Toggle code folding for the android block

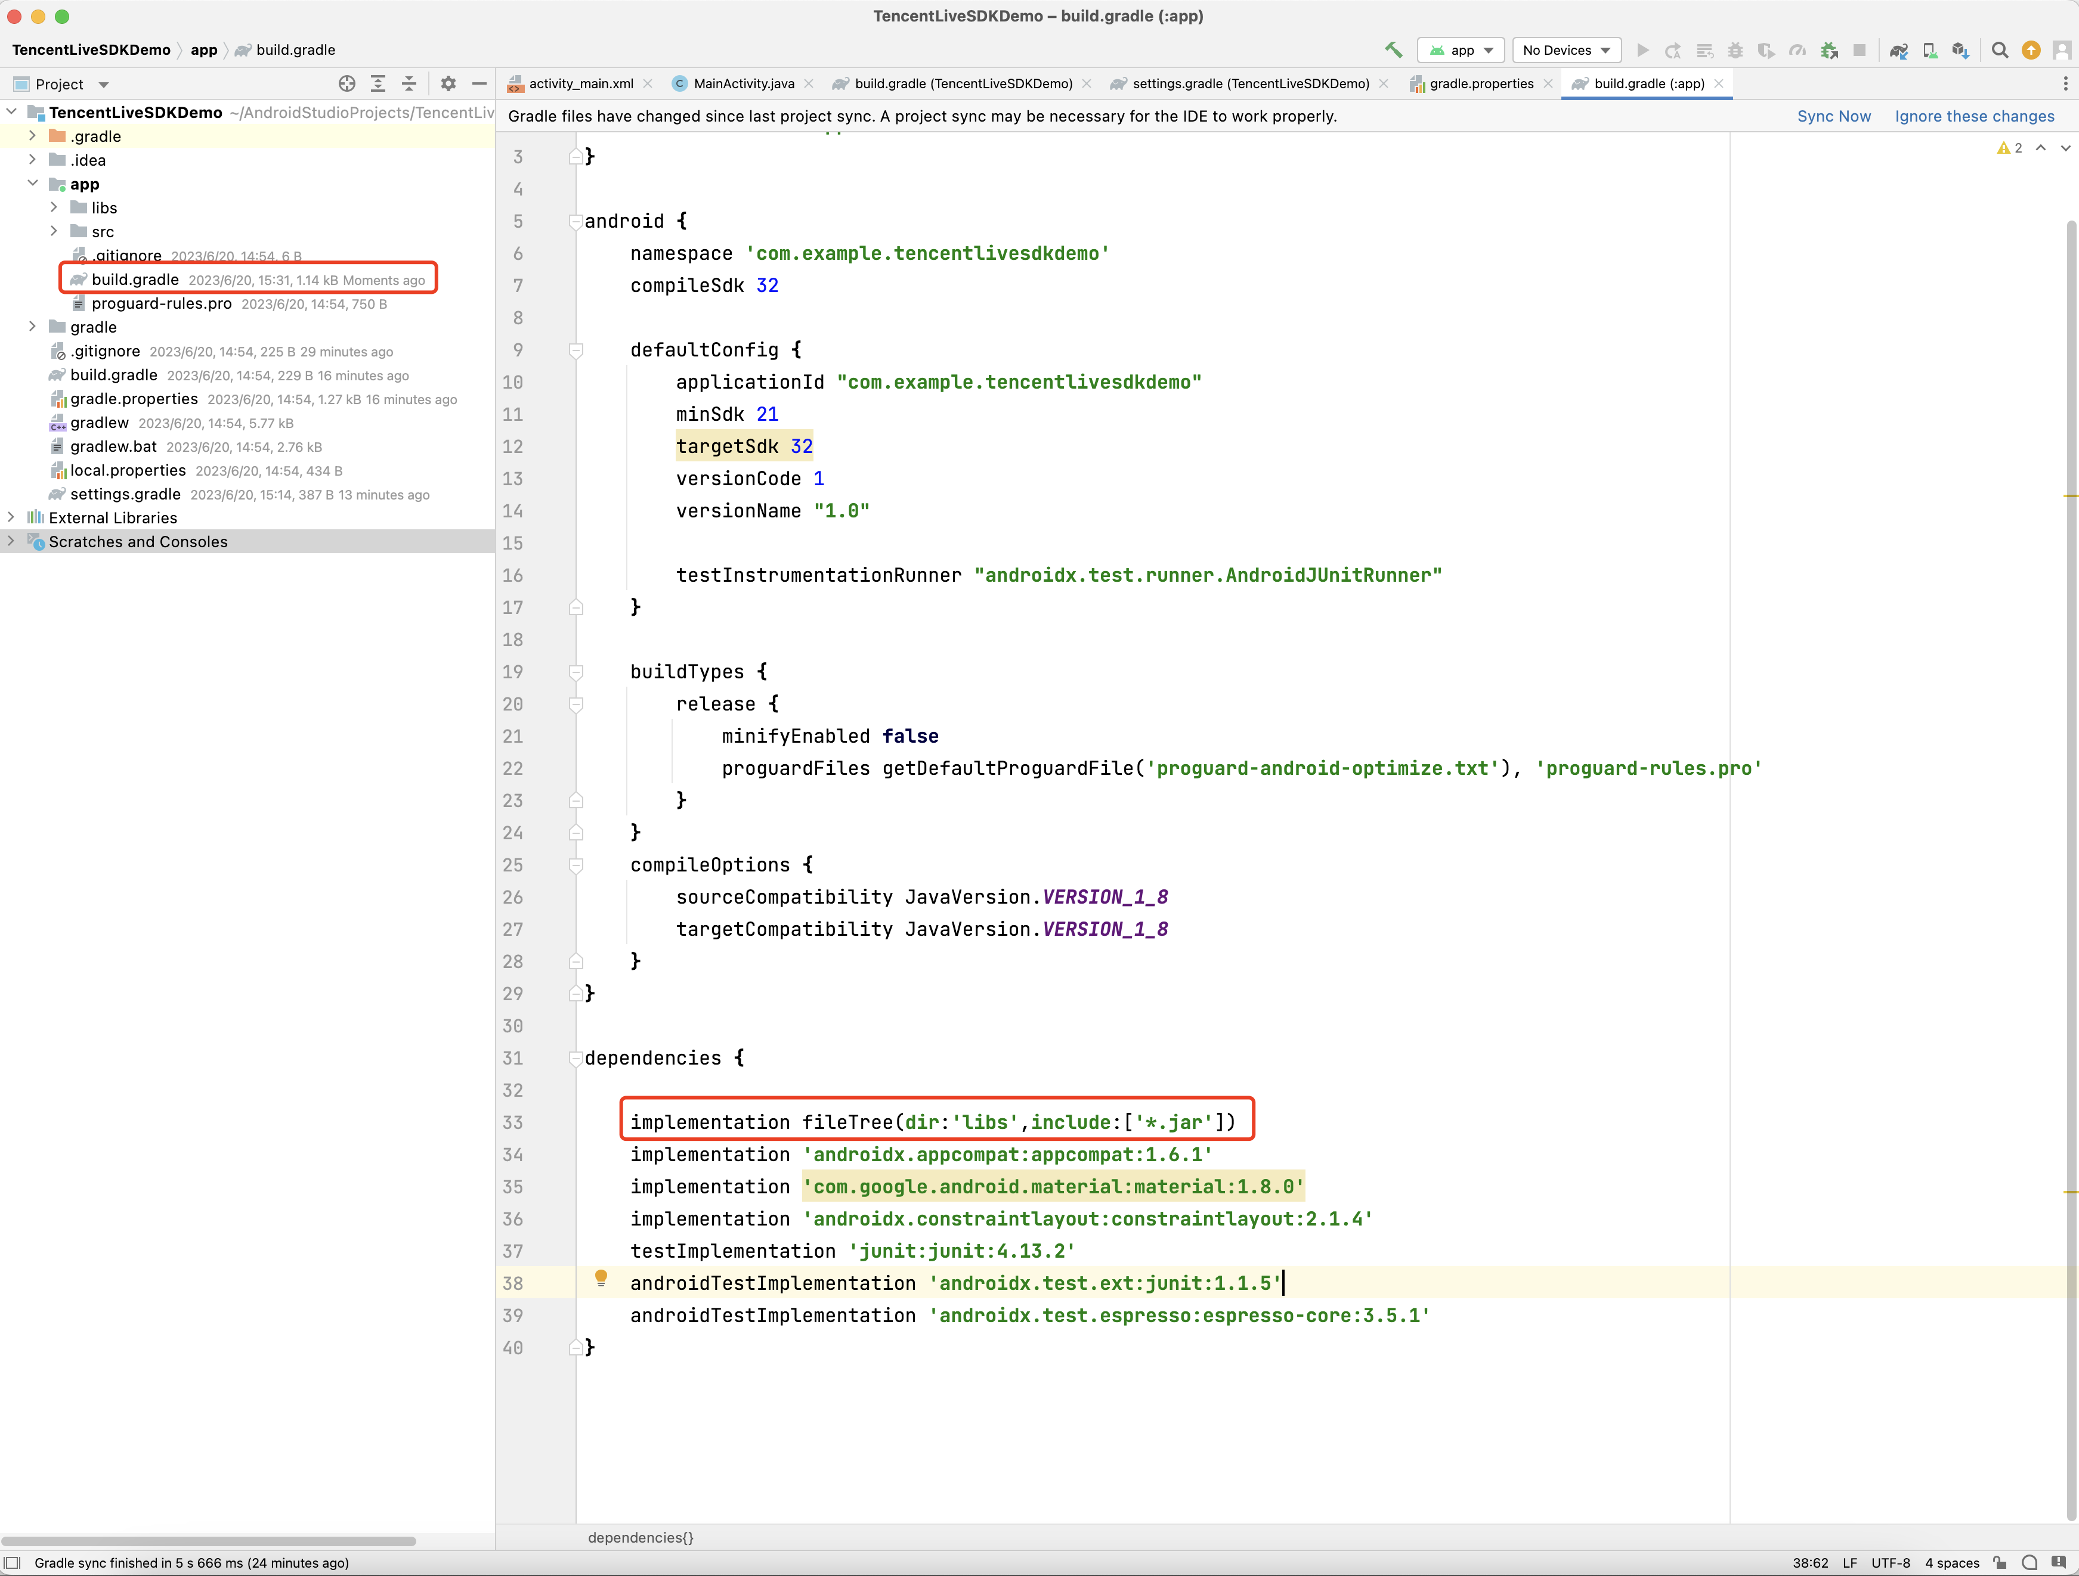(x=575, y=222)
